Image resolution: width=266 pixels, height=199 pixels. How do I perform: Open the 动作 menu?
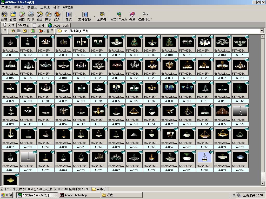(x=56, y=7)
